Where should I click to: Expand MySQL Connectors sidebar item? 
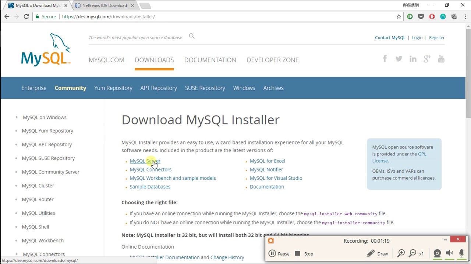[x=17, y=254]
